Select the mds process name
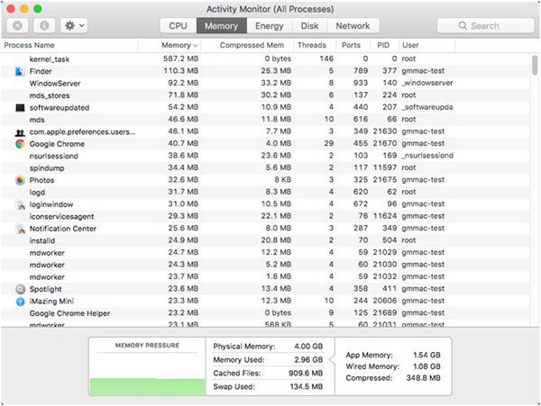 click(37, 120)
